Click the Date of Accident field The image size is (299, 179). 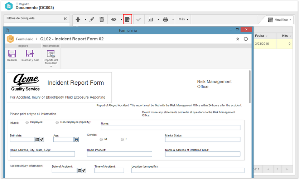click(64, 170)
